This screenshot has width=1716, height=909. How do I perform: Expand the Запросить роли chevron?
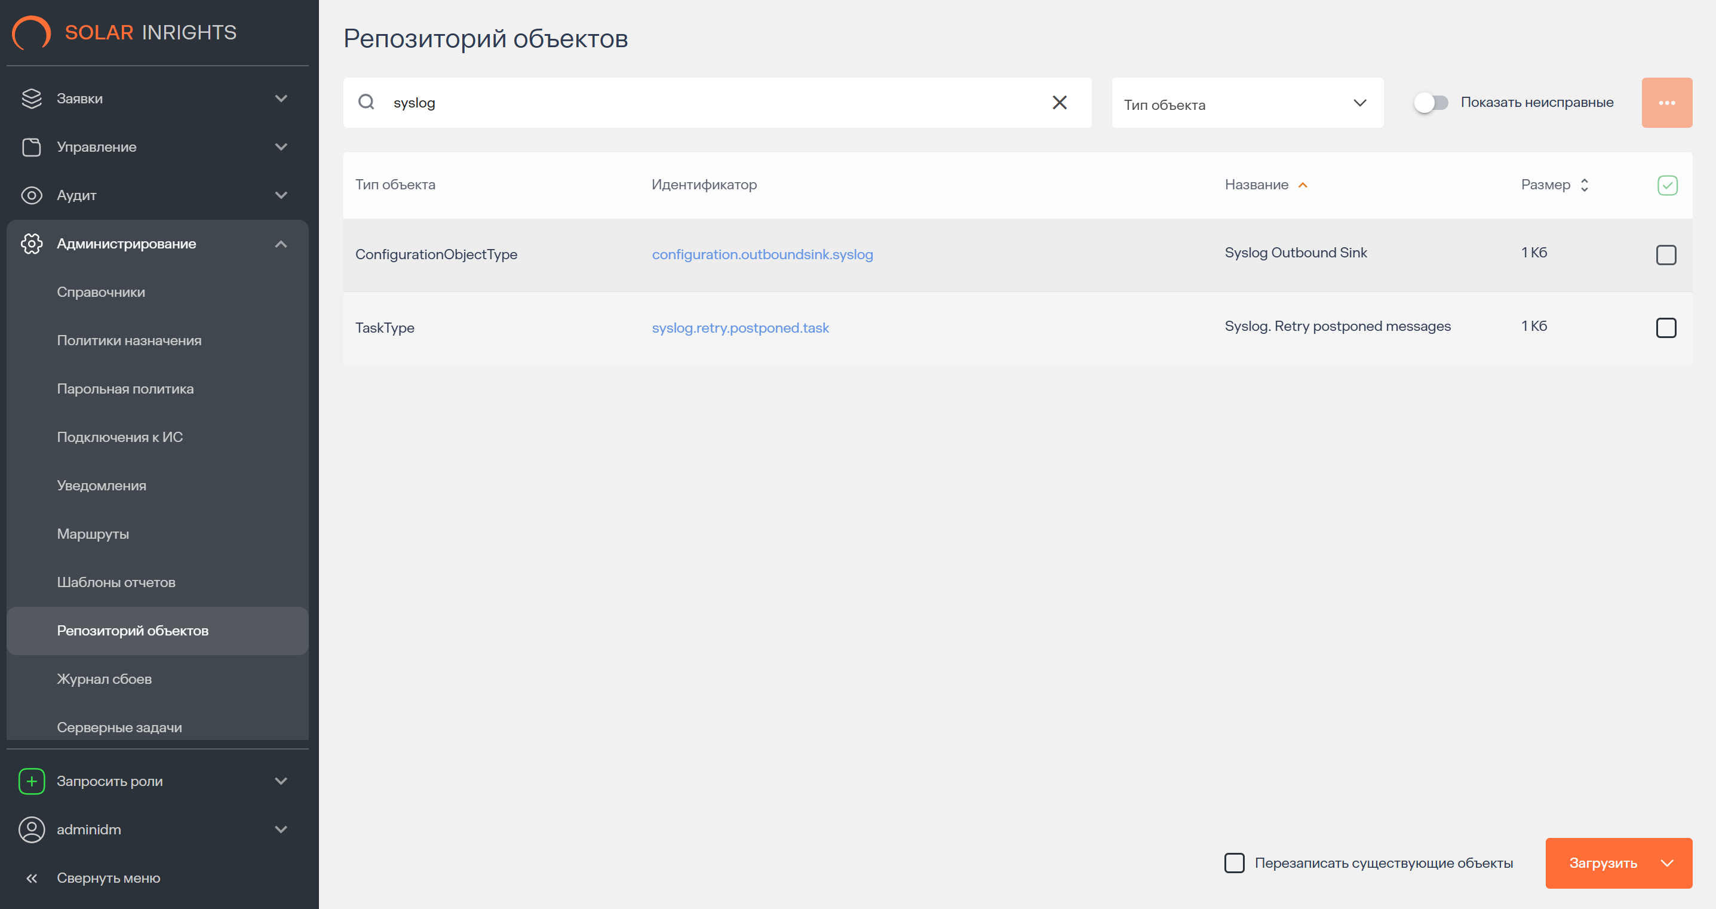pyautogui.click(x=281, y=781)
